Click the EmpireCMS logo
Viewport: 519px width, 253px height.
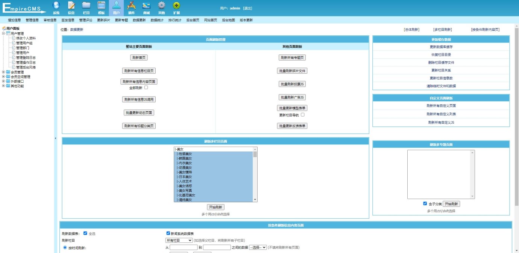(x=24, y=8)
